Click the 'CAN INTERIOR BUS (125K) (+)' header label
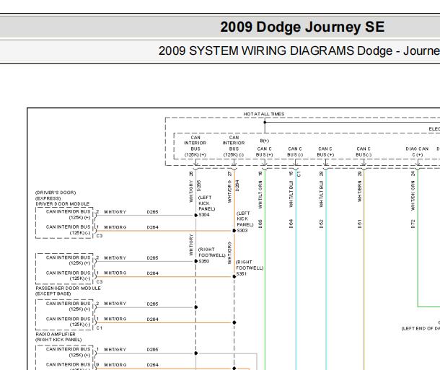The width and height of the screenshot is (440, 370). click(195, 146)
